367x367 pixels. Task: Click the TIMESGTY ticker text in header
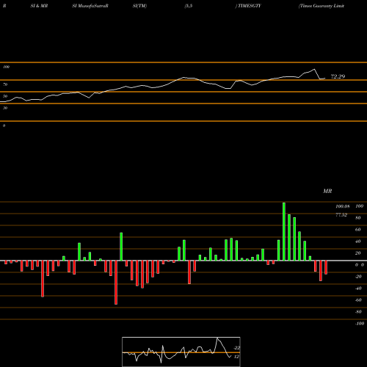[x=250, y=6]
